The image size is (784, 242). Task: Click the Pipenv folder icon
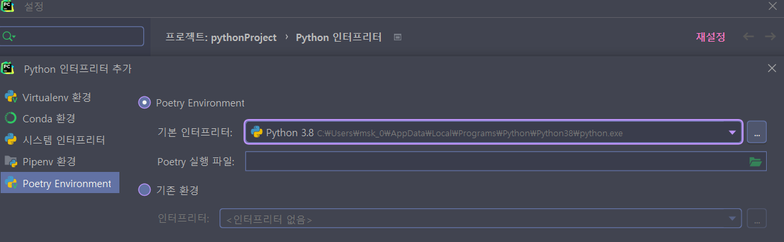(x=11, y=161)
